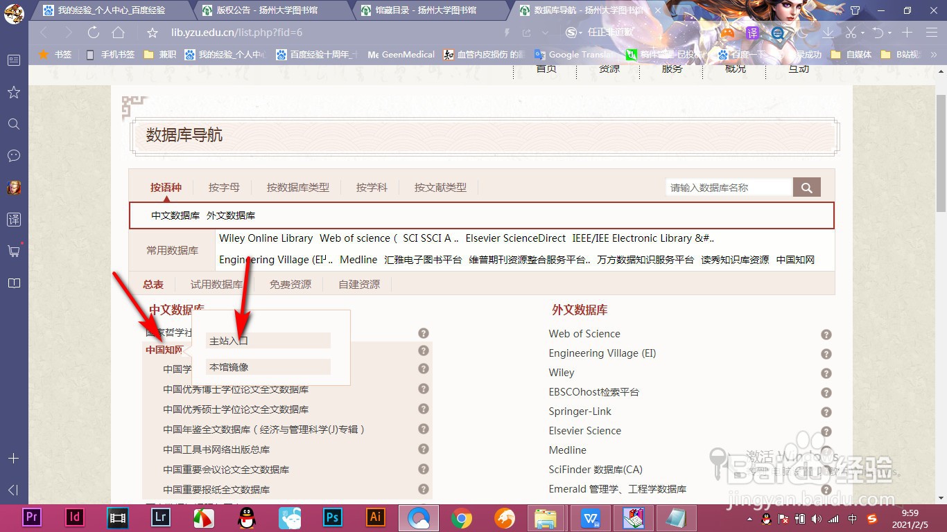Open QQ penguin in taskbar
The width and height of the screenshot is (947, 532).
[x=246, y=517]
